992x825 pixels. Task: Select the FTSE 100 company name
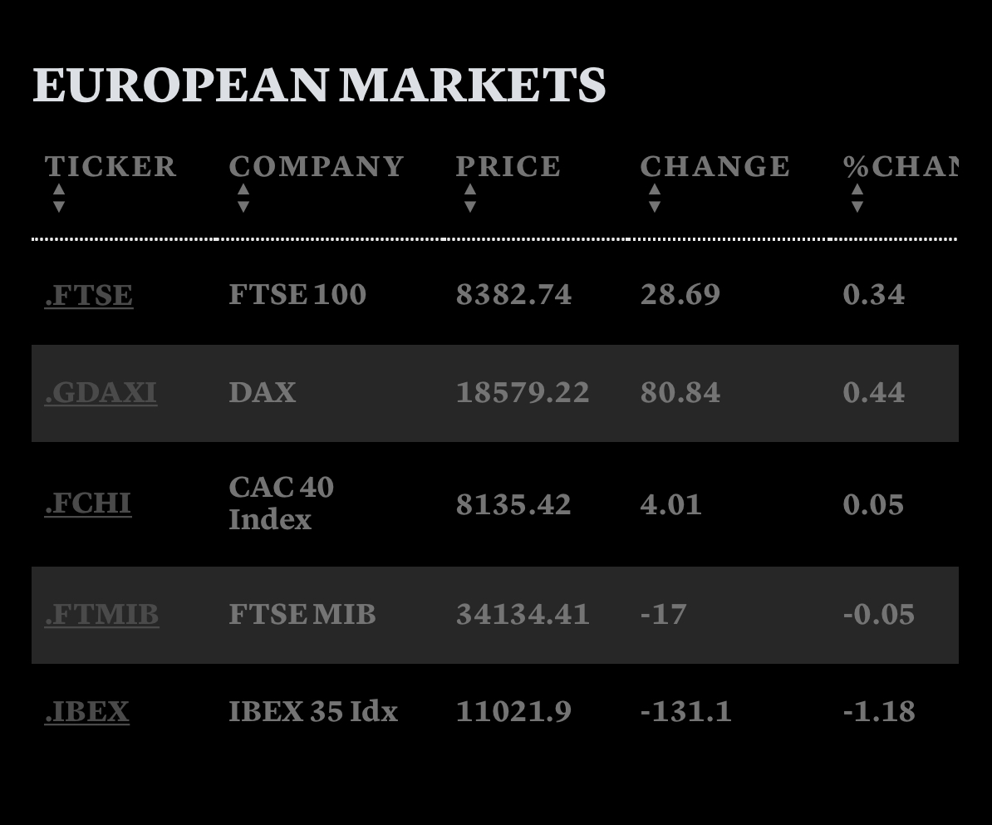[297, 295]
